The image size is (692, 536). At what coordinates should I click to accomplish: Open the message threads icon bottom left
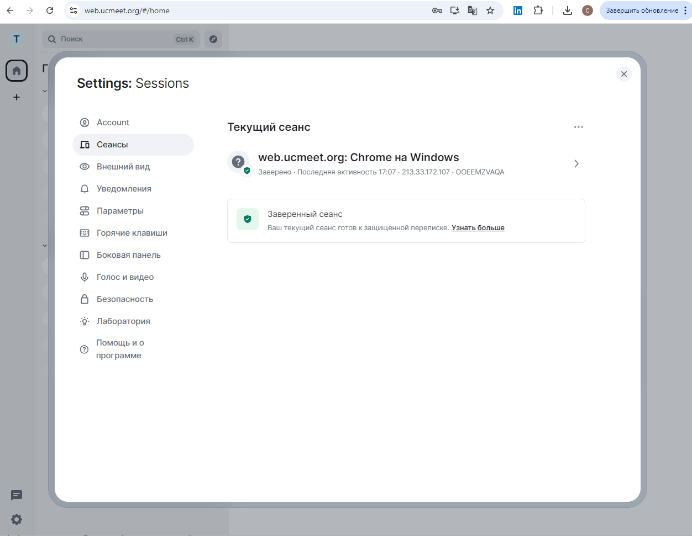16,496
